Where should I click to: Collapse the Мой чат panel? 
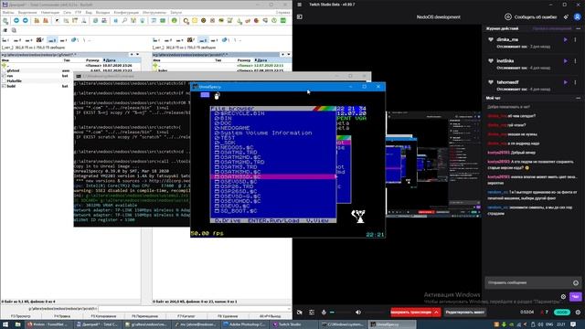pos(578,98)
